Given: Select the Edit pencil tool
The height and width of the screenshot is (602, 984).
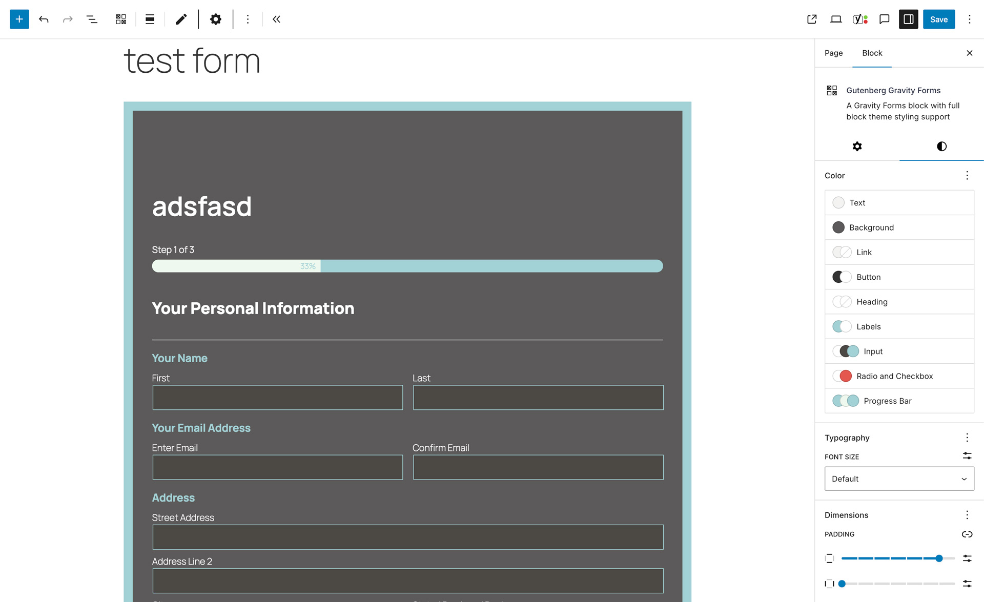Looking at the screenshot, I should (x=181, y=19).
